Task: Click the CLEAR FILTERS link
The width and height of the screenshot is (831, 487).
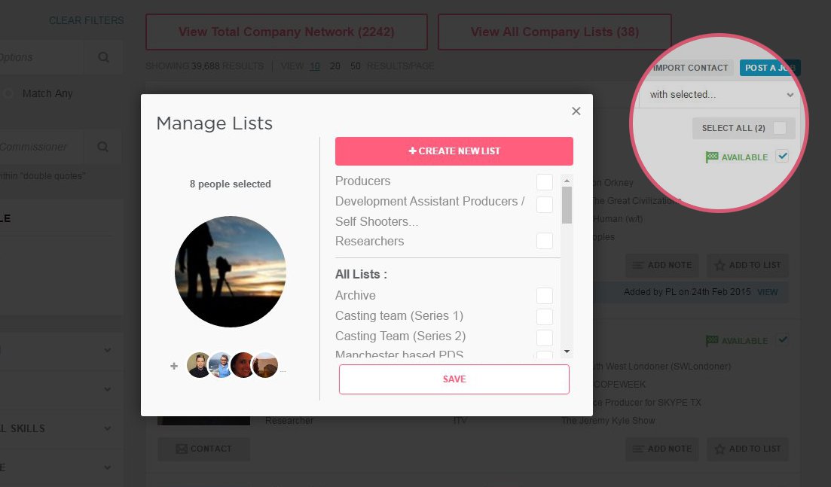Action: click(x=86, y=20)
